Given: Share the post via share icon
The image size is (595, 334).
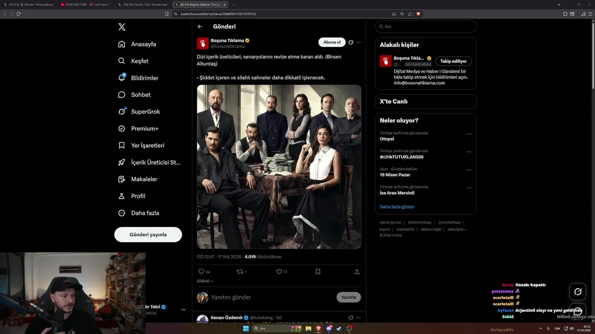Looking at the screenshot, I should [357, 272].
